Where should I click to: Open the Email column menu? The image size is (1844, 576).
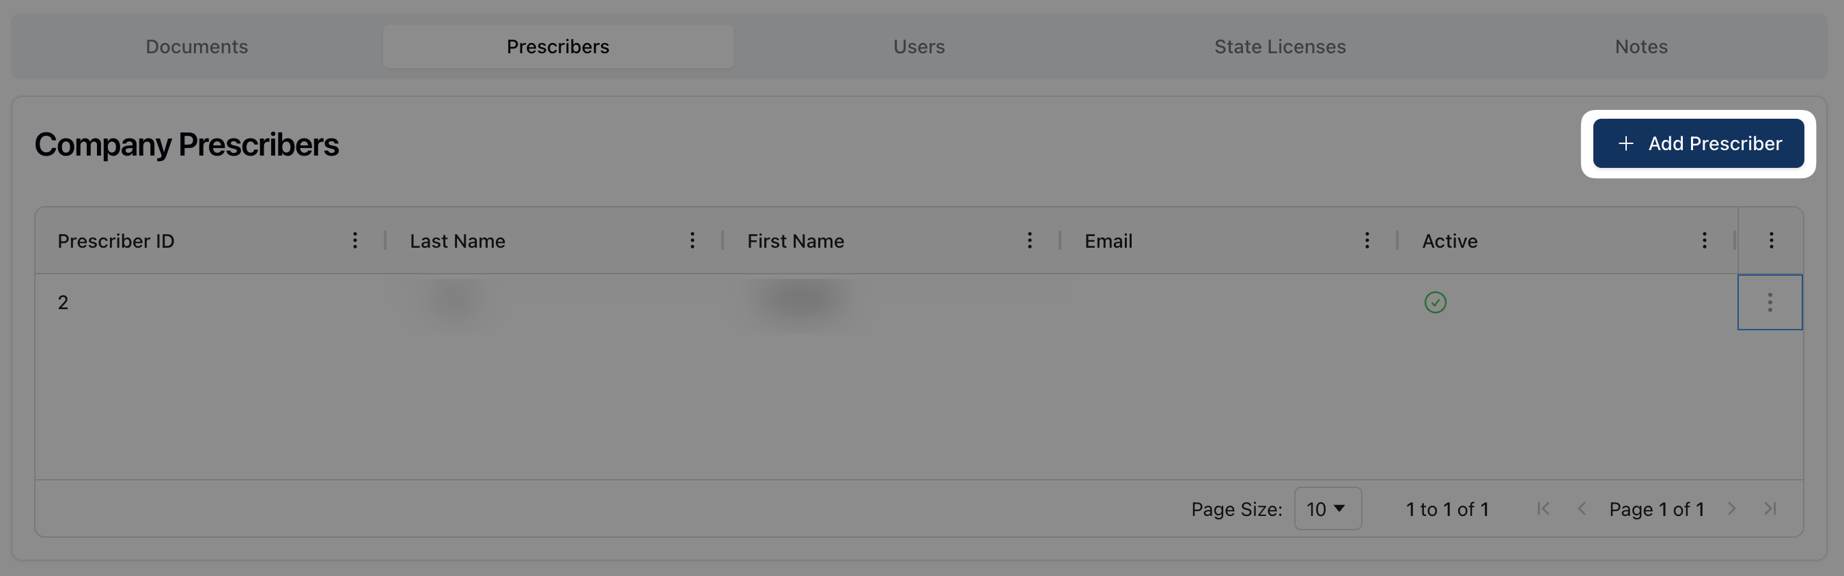[1367, 240]
